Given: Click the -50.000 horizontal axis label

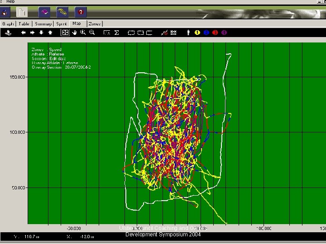Looking at the screenshot, I should coord(74,229).
